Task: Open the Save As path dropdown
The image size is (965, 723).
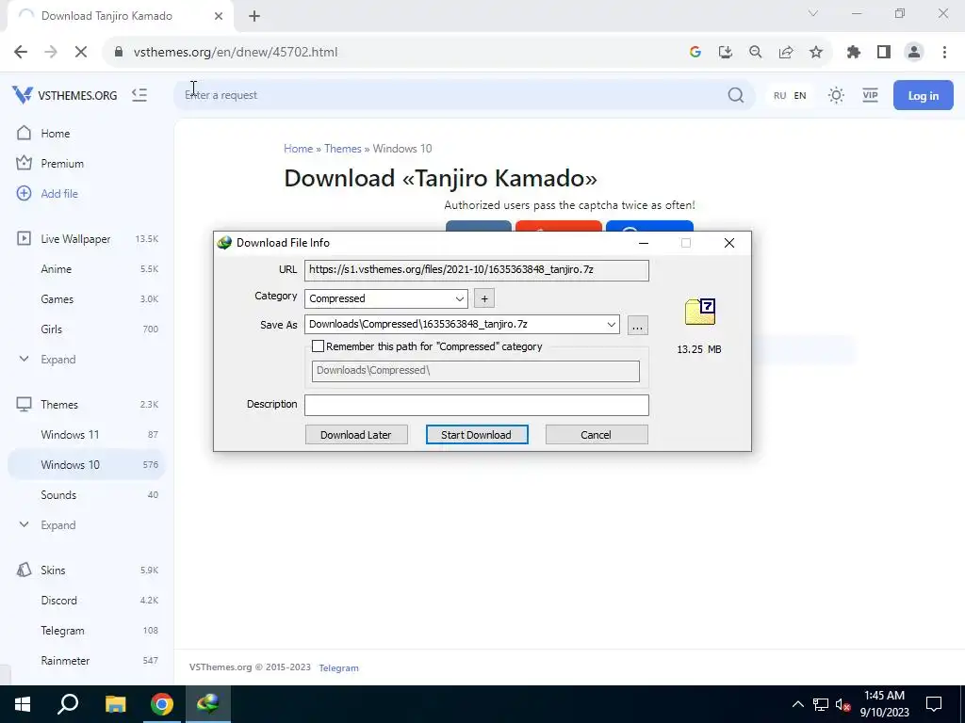Action: click(611, 325)
